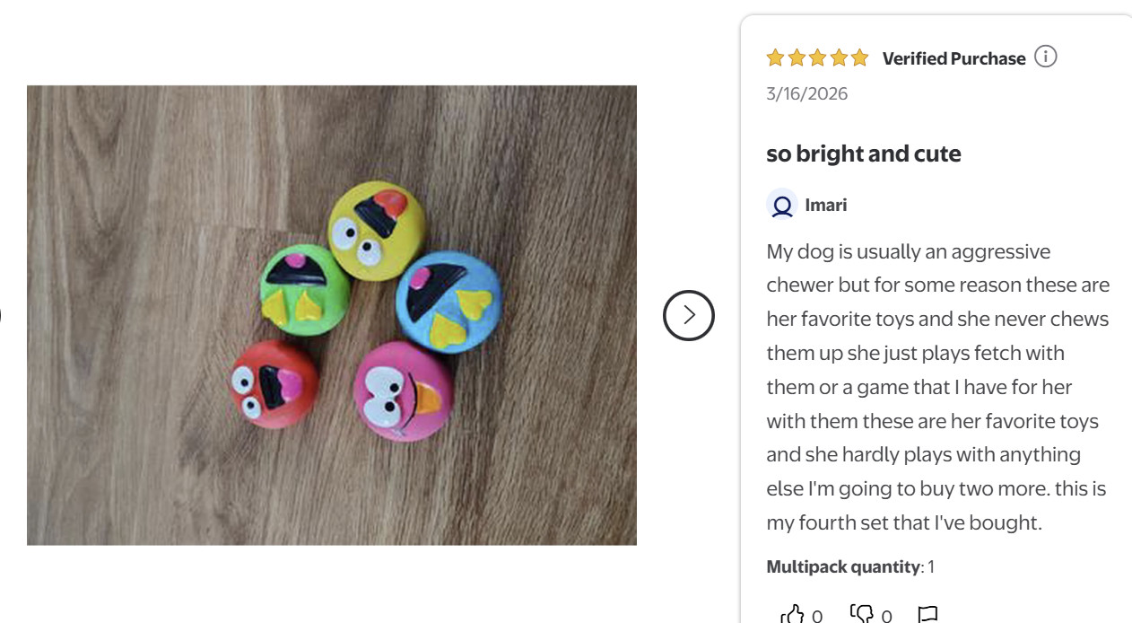The height and width of the screenshot is (623, 1132).
Task: Click the helpful count next to thumbs up
Action: click(817, 616)
